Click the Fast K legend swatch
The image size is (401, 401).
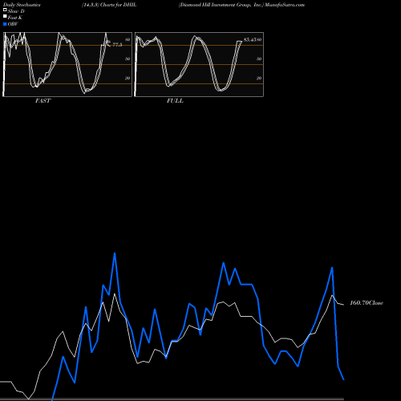pyautogui.click(x=5, y=17)
